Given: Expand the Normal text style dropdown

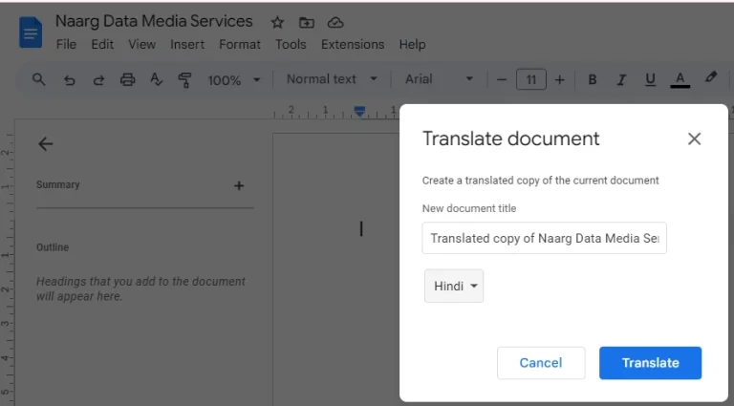Looking at the screenshot, I should pyautogui.click(x=332, y=79).
